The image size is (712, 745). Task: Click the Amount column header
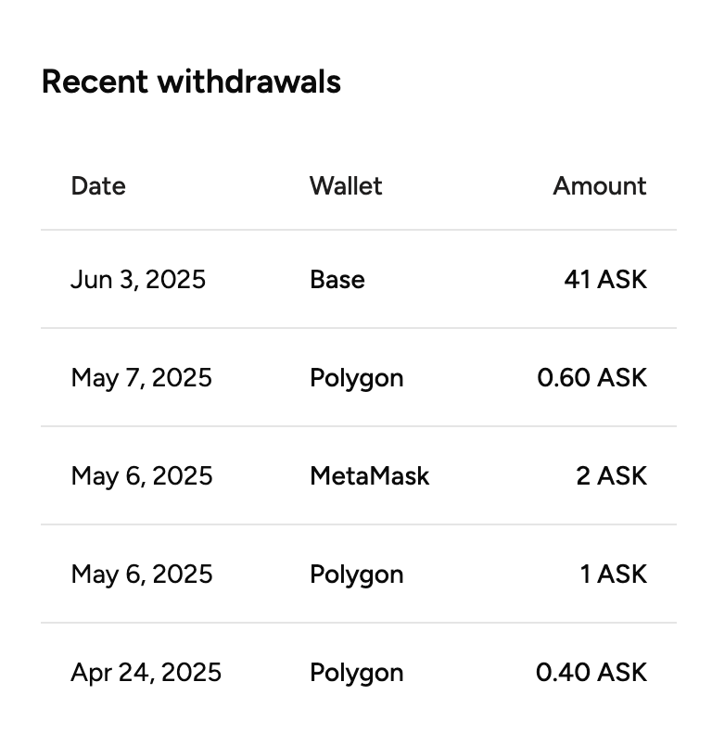coord(599,185)
